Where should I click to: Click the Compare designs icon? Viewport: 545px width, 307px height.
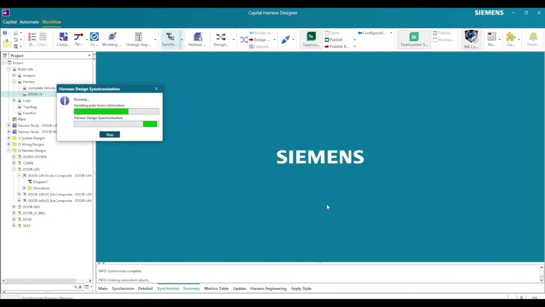click(63, 37)
